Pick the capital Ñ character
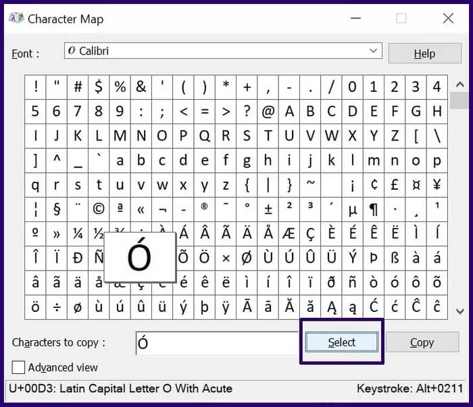Screen dimensions: 473x407 click(97, 258)
